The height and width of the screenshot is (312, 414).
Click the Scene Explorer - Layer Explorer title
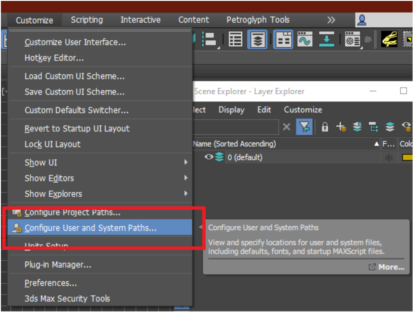tap(249, 91)
